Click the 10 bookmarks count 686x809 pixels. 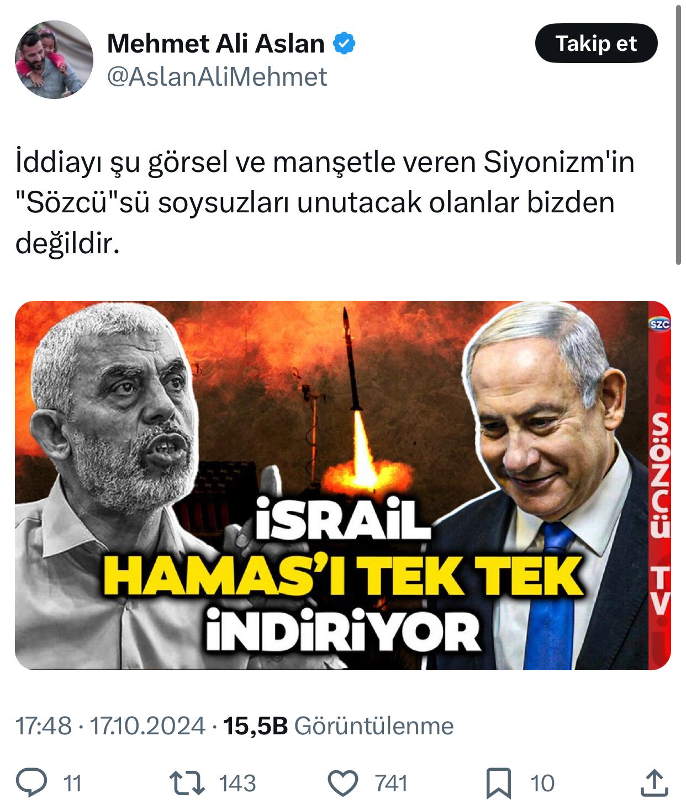pyautogui.click(x=542, y=783)
